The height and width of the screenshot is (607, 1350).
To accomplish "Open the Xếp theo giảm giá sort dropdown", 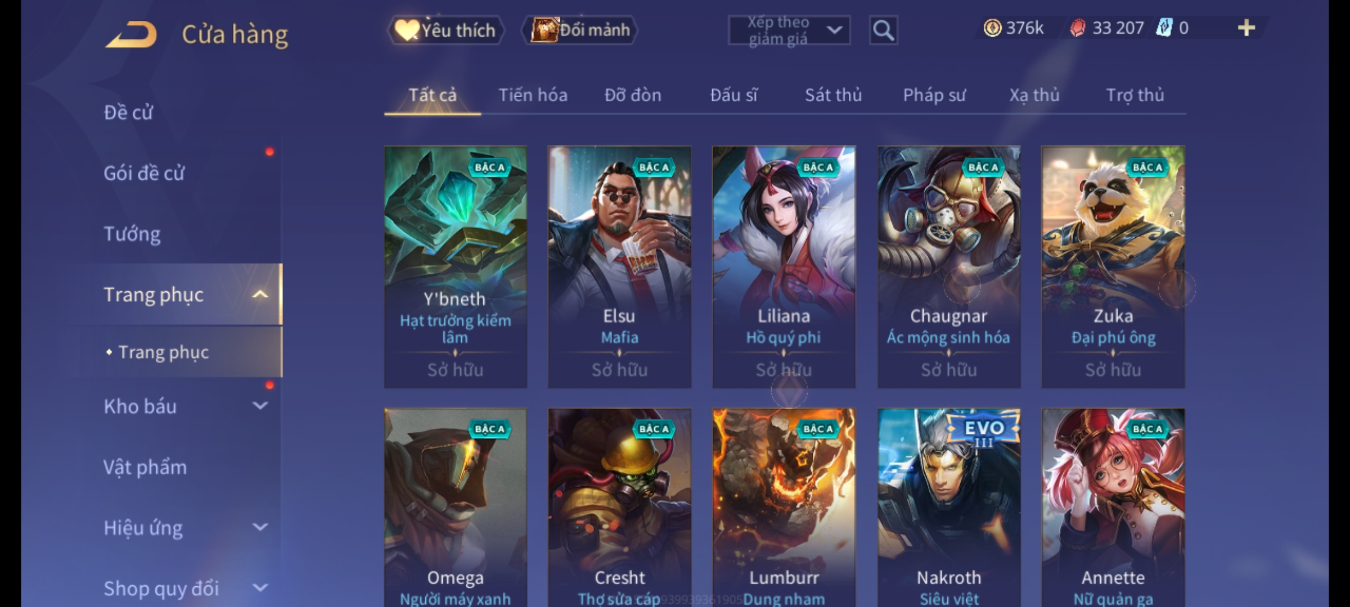I will (789, 30).
